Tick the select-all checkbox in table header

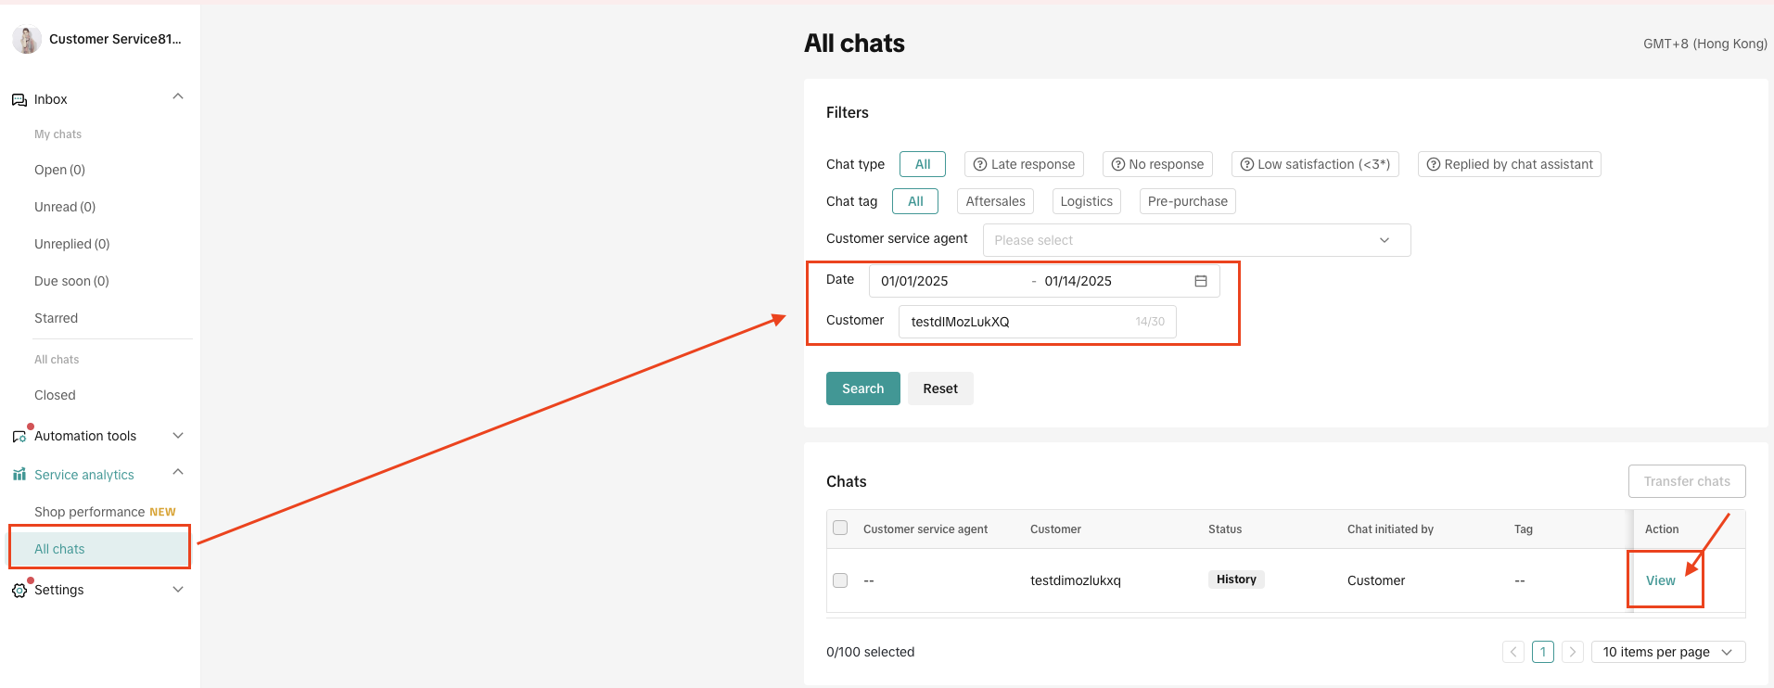[840, 528]
